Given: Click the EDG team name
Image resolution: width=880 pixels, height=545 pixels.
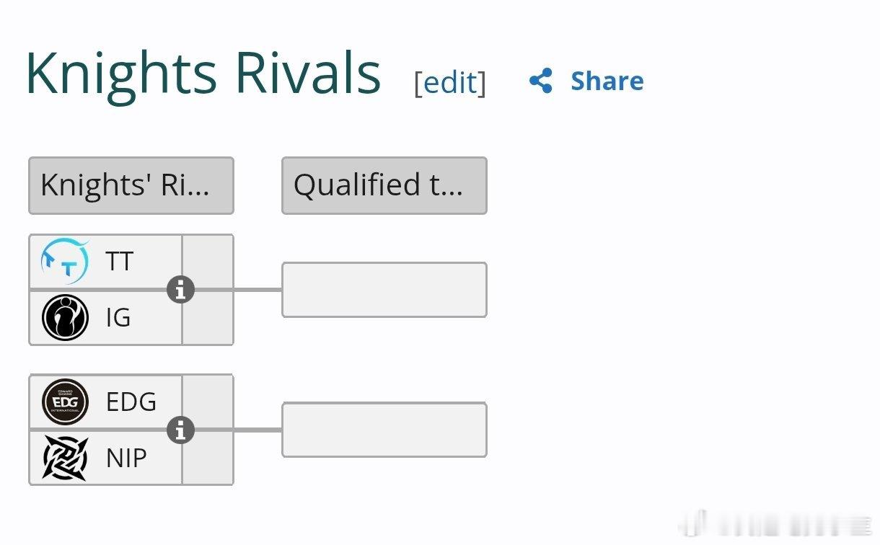Looking at the screenshot, I should tap(131, 402).
